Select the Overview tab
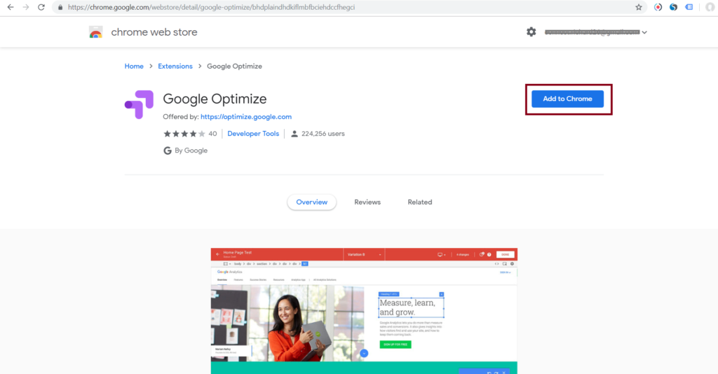This screenshot has height=374, width=718. 311,202
